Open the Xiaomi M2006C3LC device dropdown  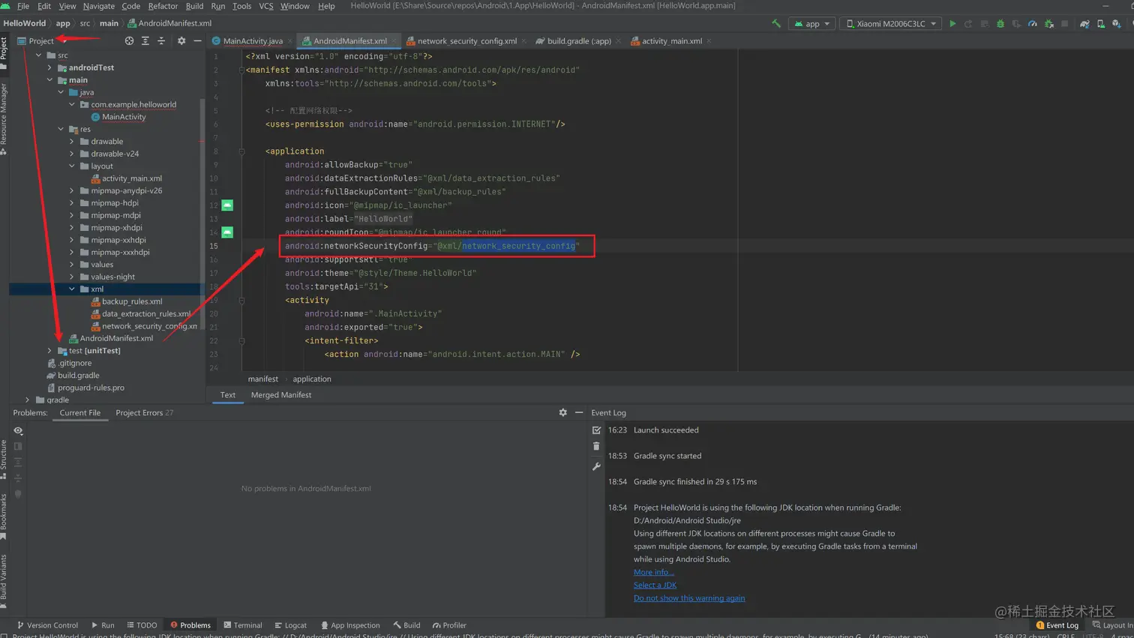pos(891,24)
